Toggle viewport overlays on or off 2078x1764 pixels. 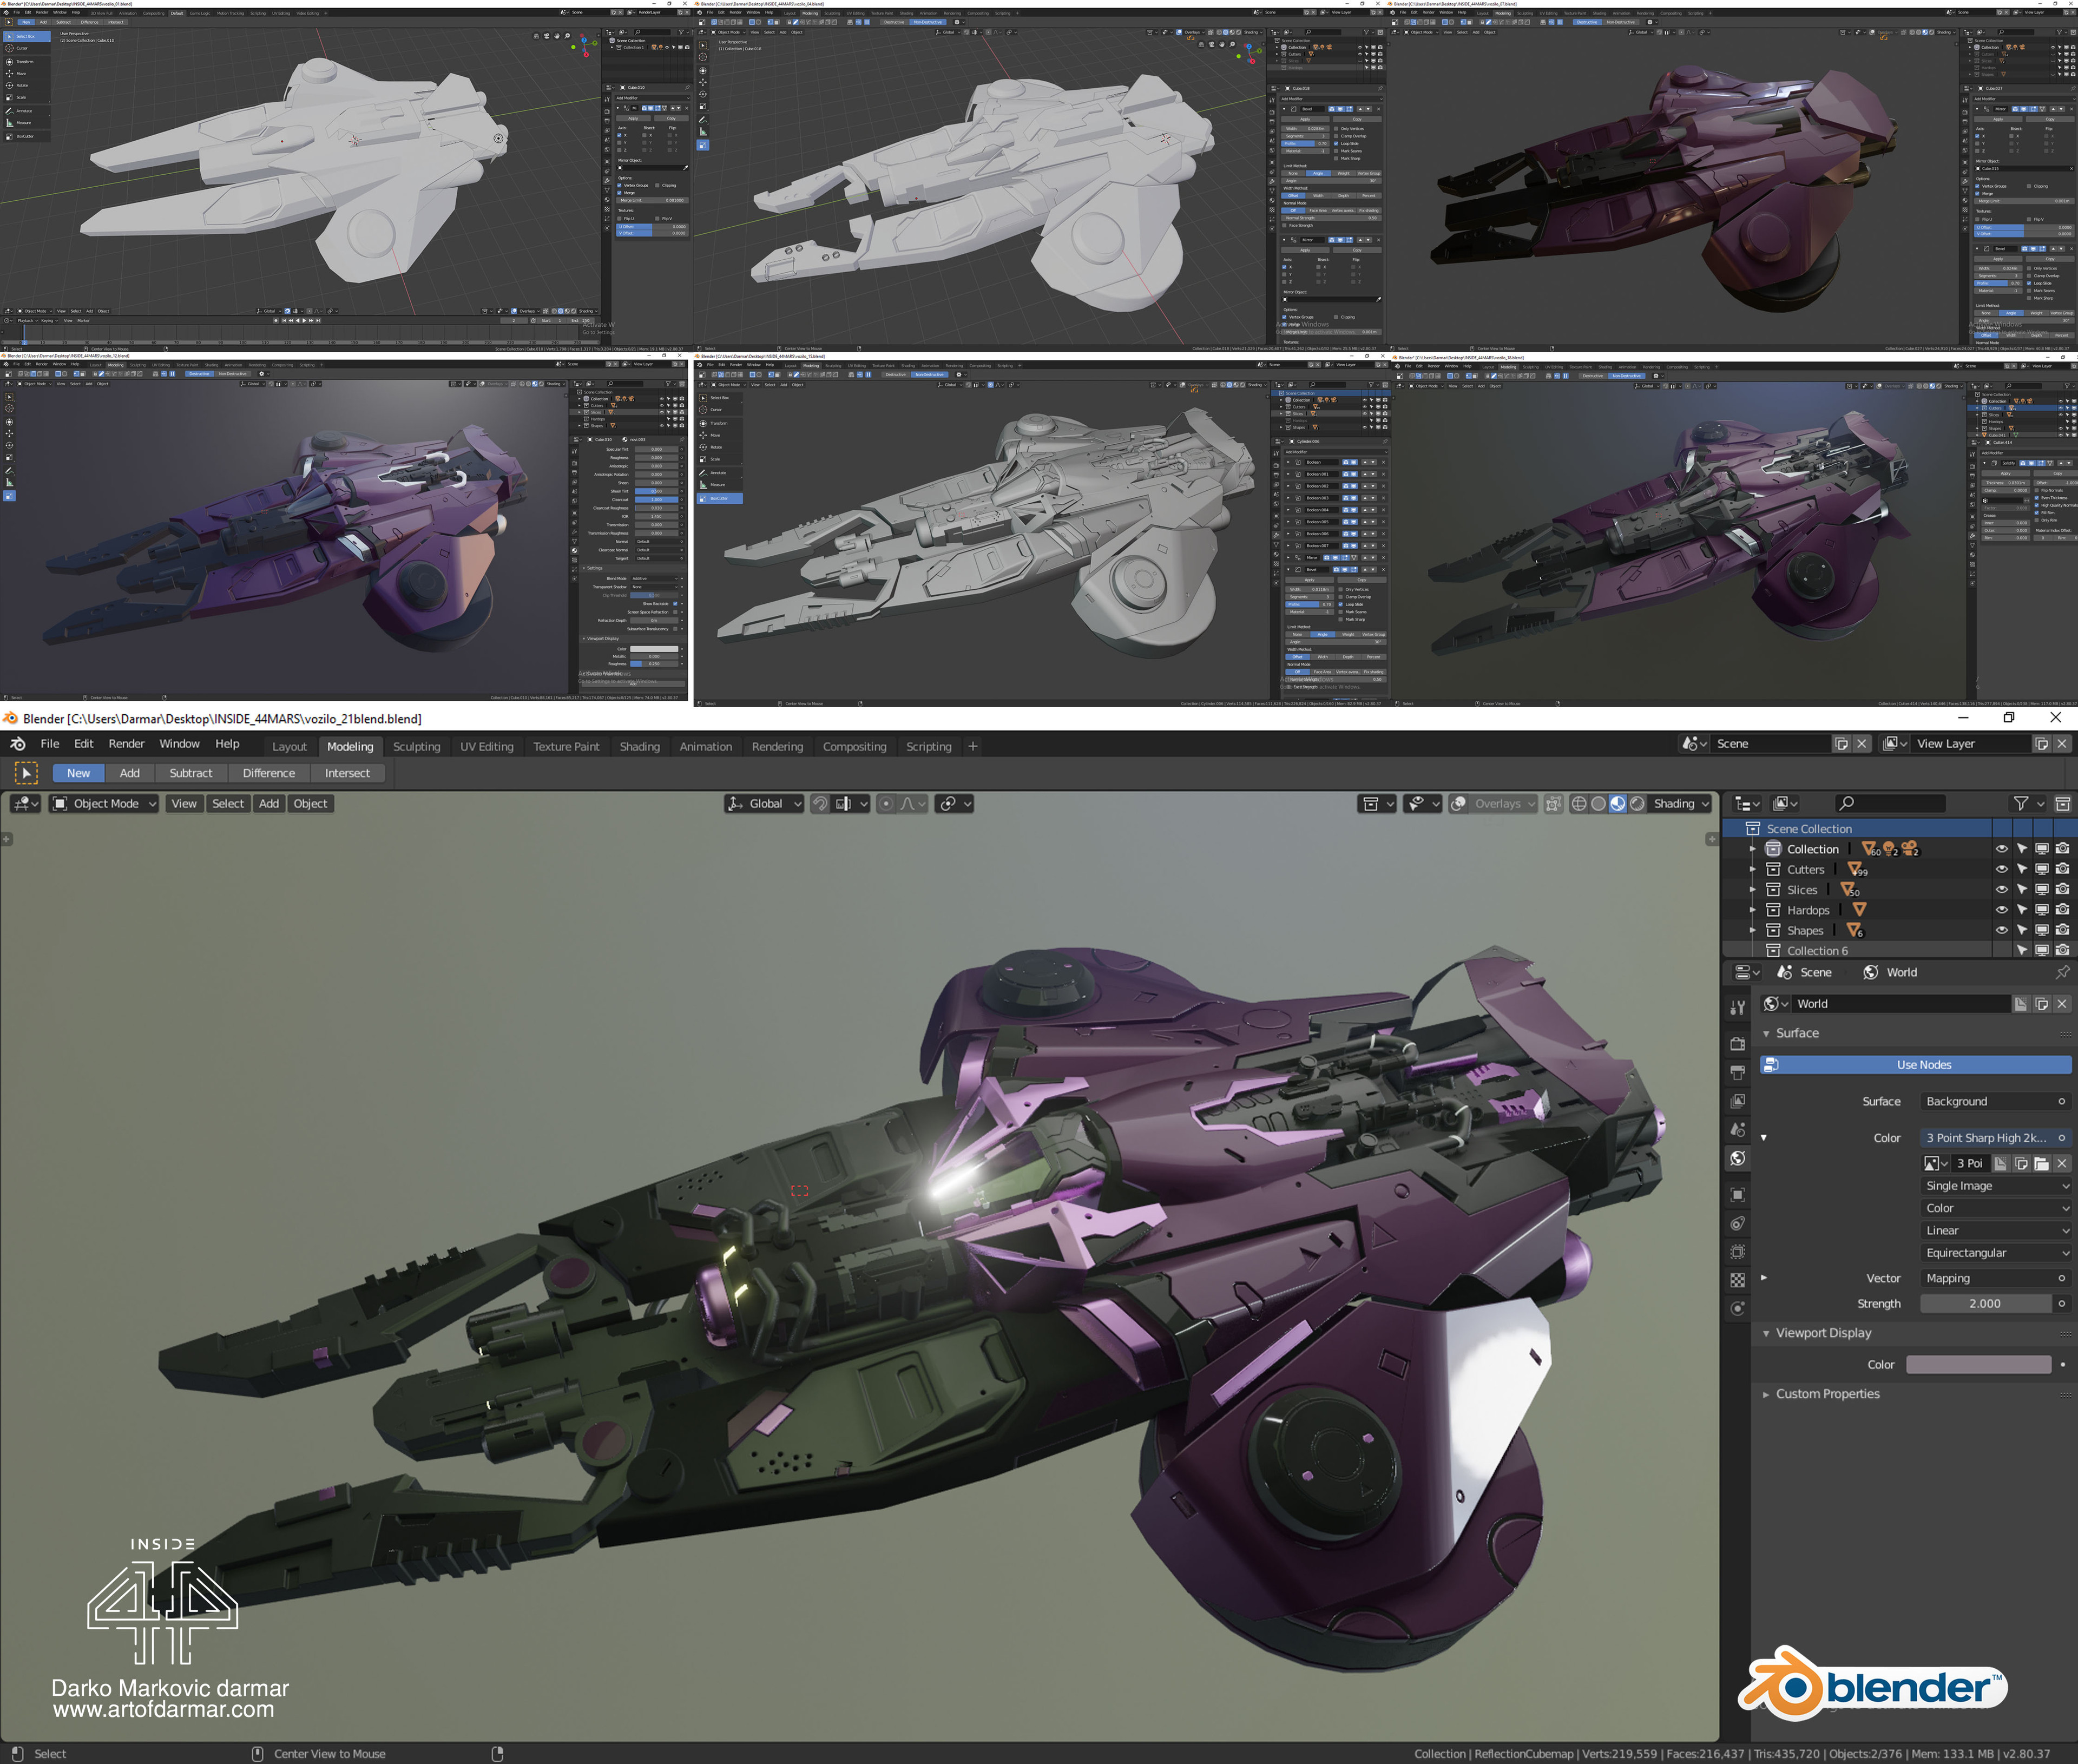(x=1459, y=804)
